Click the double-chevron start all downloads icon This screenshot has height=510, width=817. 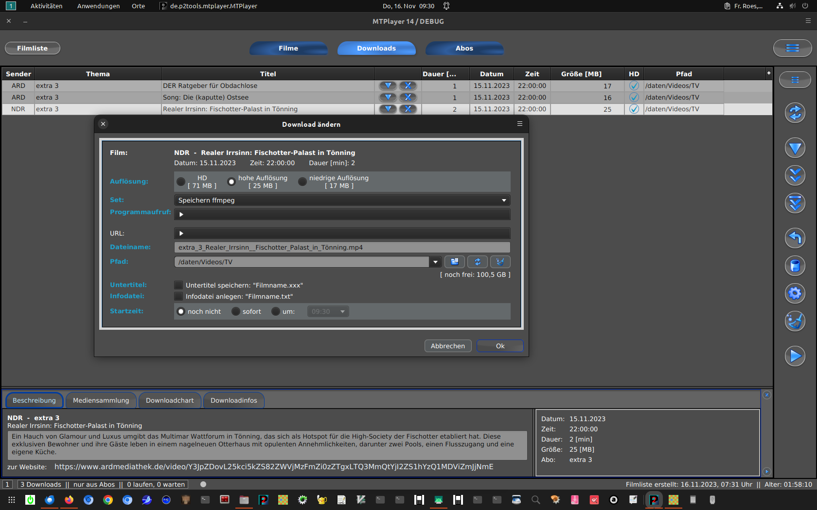click(x=795, y=175)
